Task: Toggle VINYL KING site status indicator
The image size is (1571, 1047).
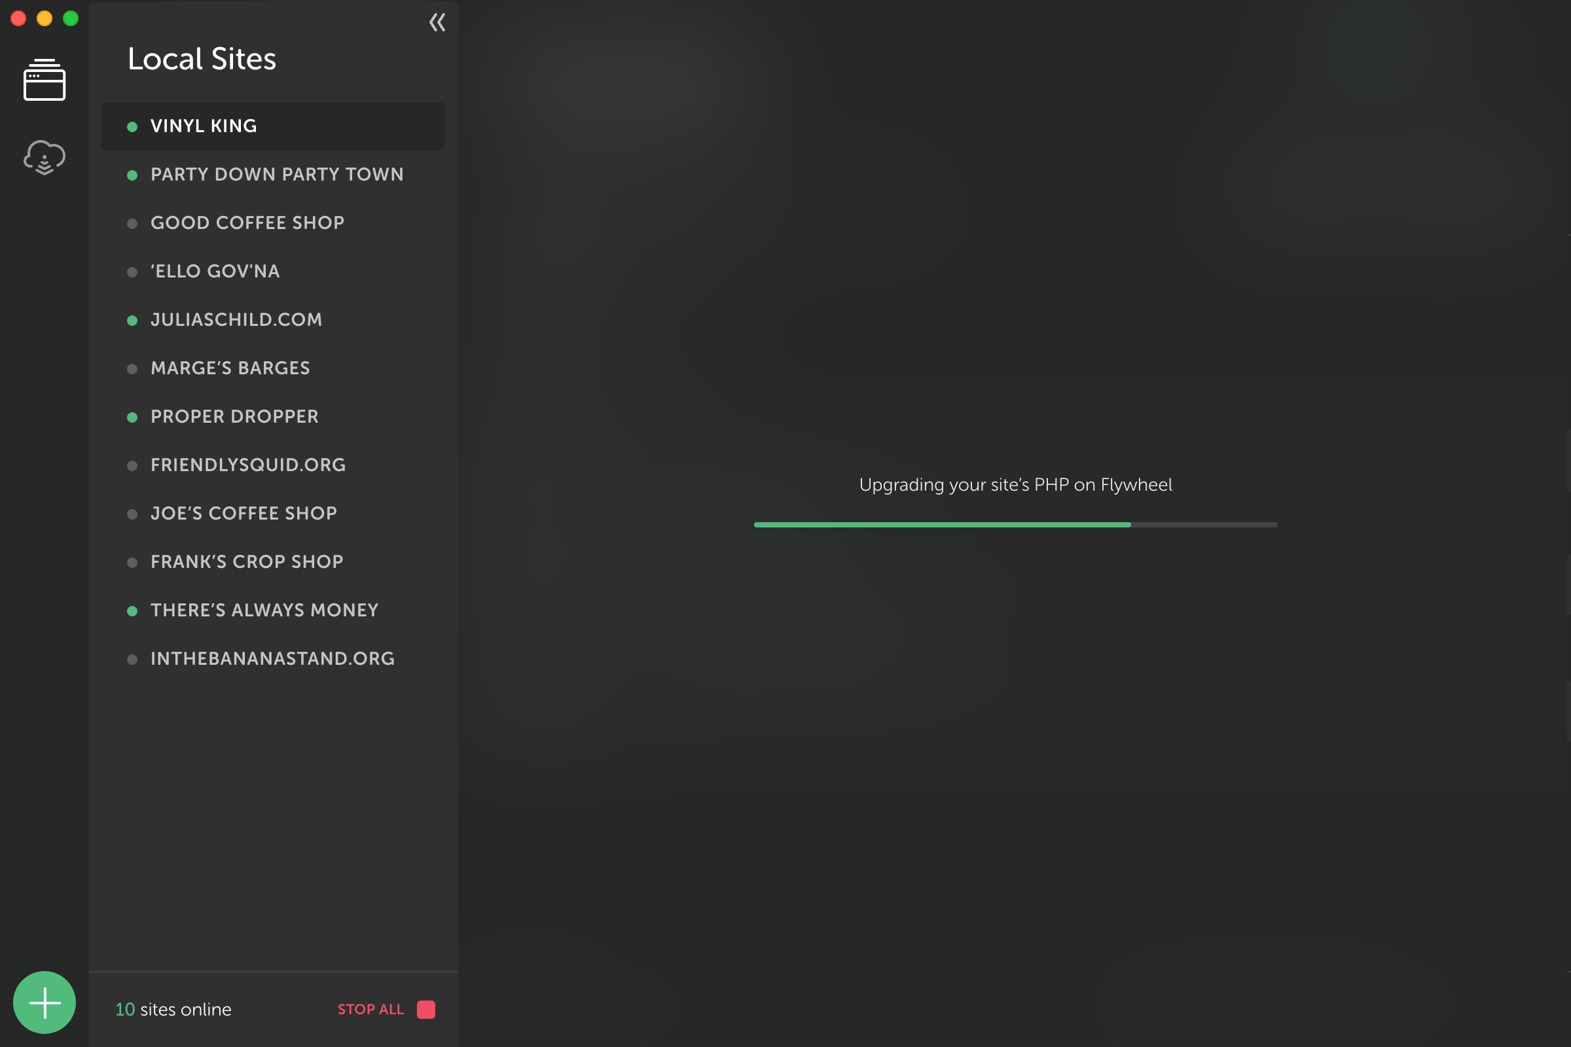Action: coord(132,126)
